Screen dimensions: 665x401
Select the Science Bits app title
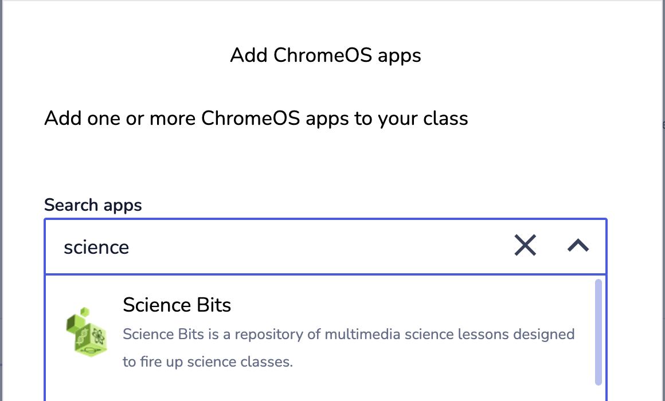click(x=177, y=305)
